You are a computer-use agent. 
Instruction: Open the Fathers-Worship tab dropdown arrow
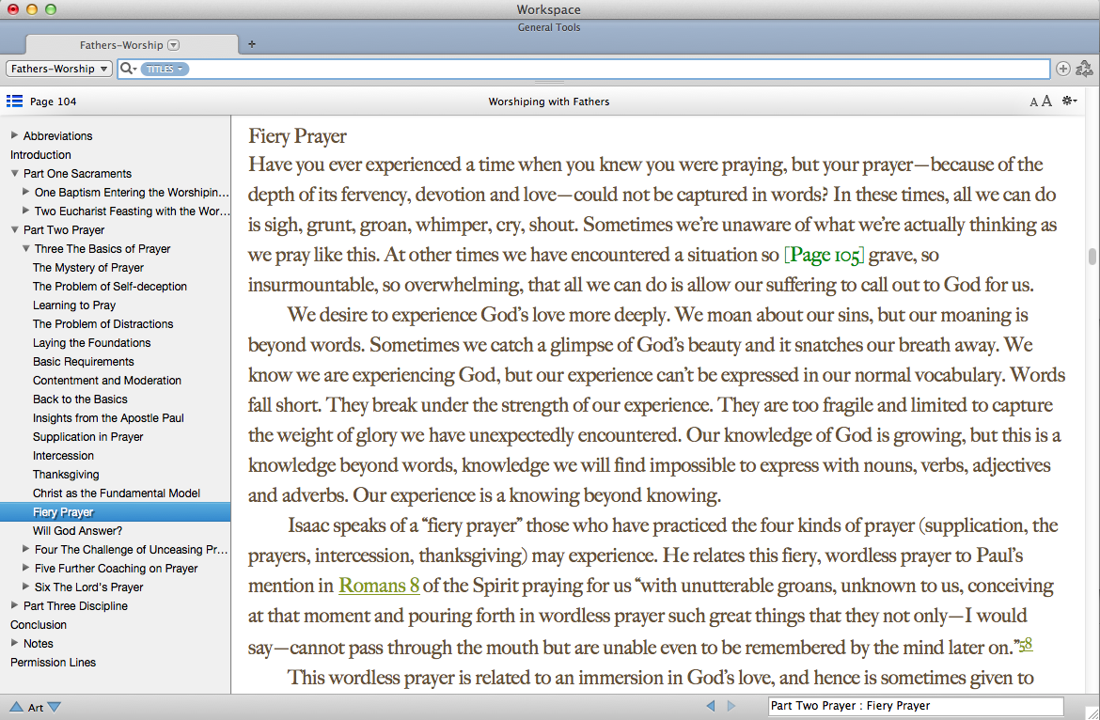173,45
